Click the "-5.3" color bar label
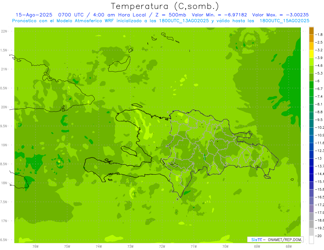This screenshot has width=324, height=250. pos(319,73)
